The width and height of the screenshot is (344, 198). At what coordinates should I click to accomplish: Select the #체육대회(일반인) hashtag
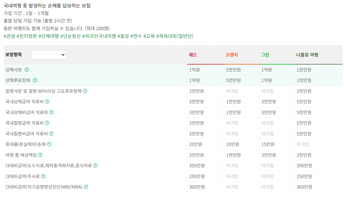175,36
